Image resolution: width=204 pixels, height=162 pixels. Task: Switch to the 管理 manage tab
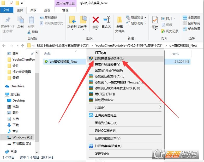pos(65,10)
